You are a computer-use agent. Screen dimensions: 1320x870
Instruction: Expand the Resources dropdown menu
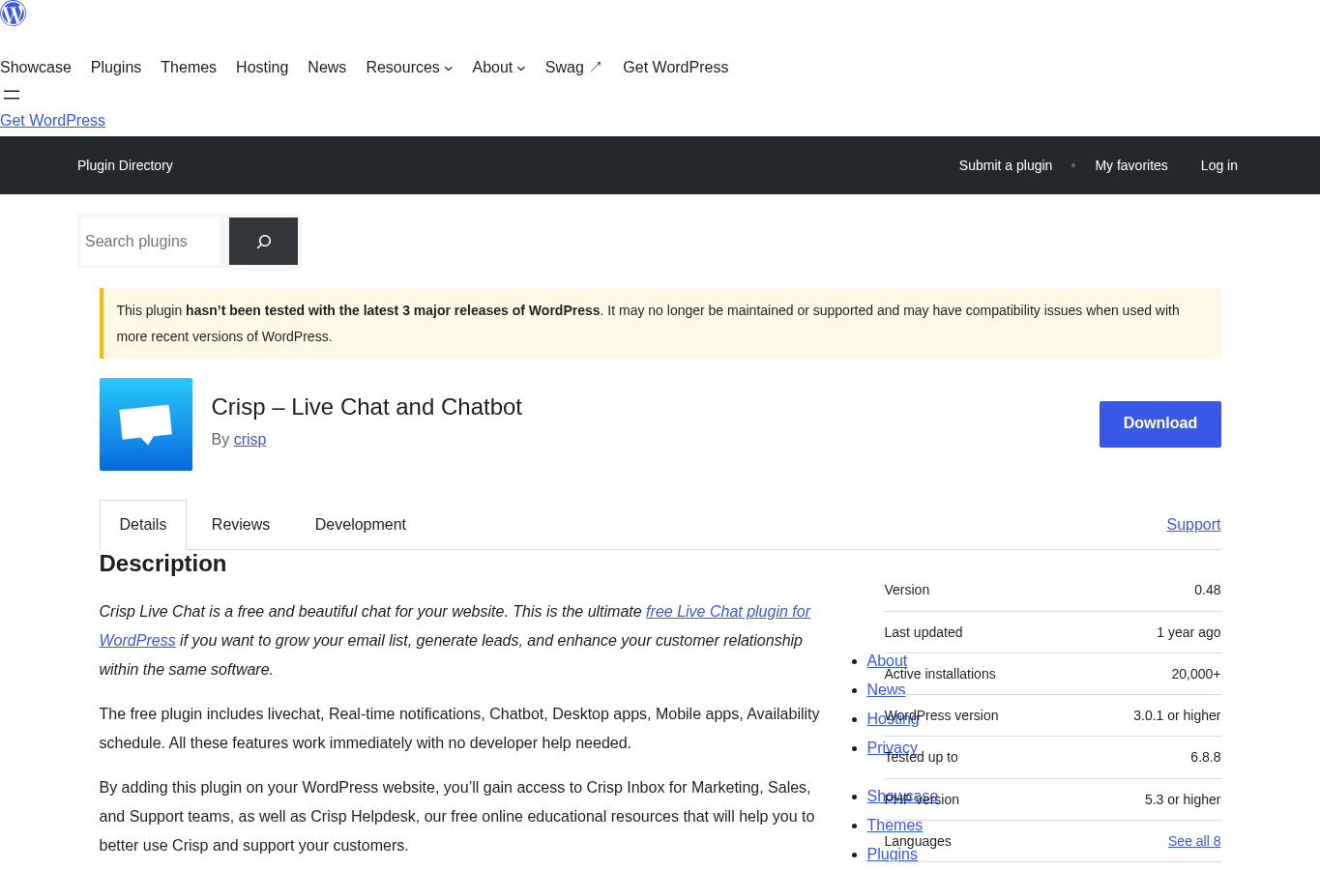pyautogui.click(x=409, y=68)
